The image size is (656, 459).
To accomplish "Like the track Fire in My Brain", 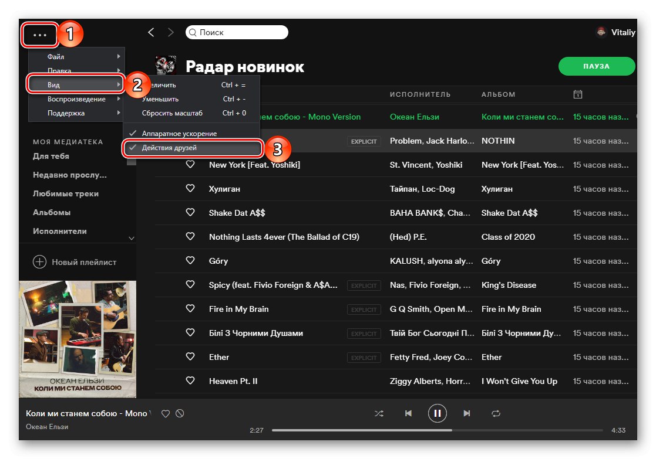I will [190, 308].
